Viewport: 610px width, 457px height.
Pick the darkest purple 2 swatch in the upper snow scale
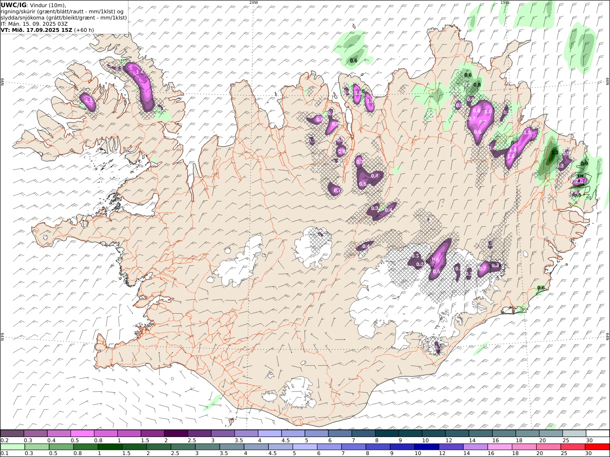[x=176, y=434]
